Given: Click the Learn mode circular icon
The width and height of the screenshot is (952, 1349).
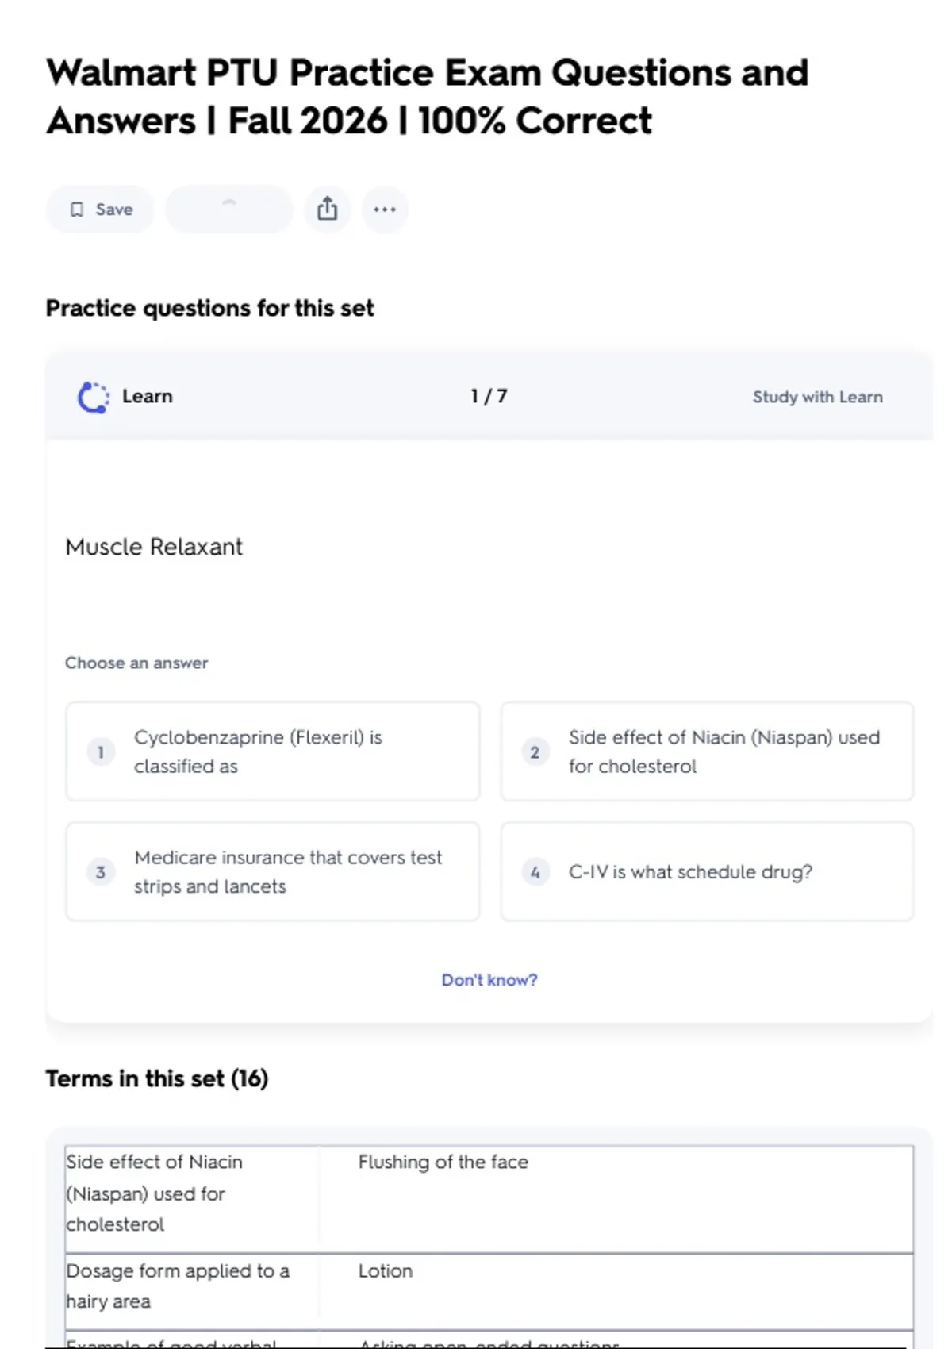Looking at the screenshot, I should 93,397.
